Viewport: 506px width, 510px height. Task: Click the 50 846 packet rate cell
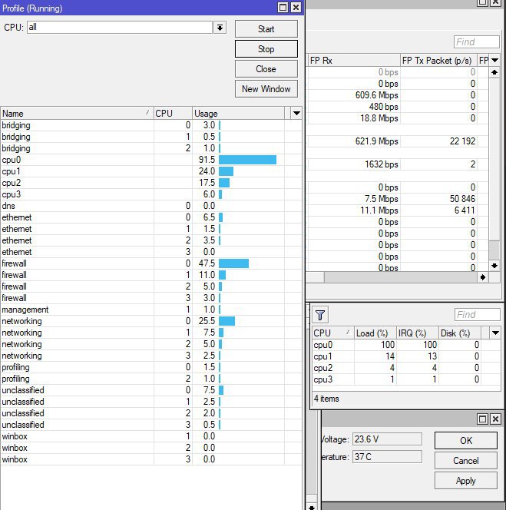click(438, 199)
